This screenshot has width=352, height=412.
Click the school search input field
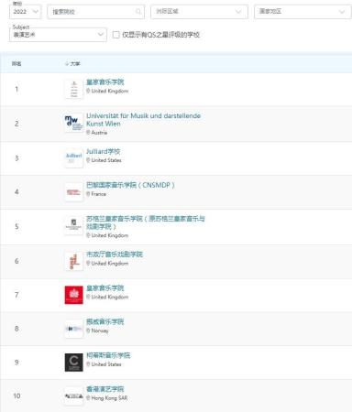[x=95, y=12]
